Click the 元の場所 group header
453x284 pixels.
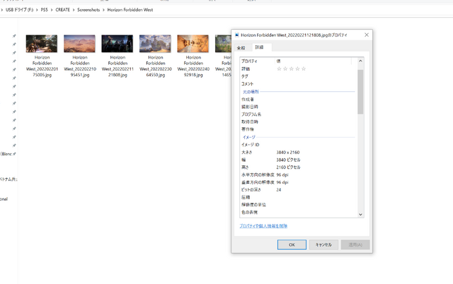251,92
